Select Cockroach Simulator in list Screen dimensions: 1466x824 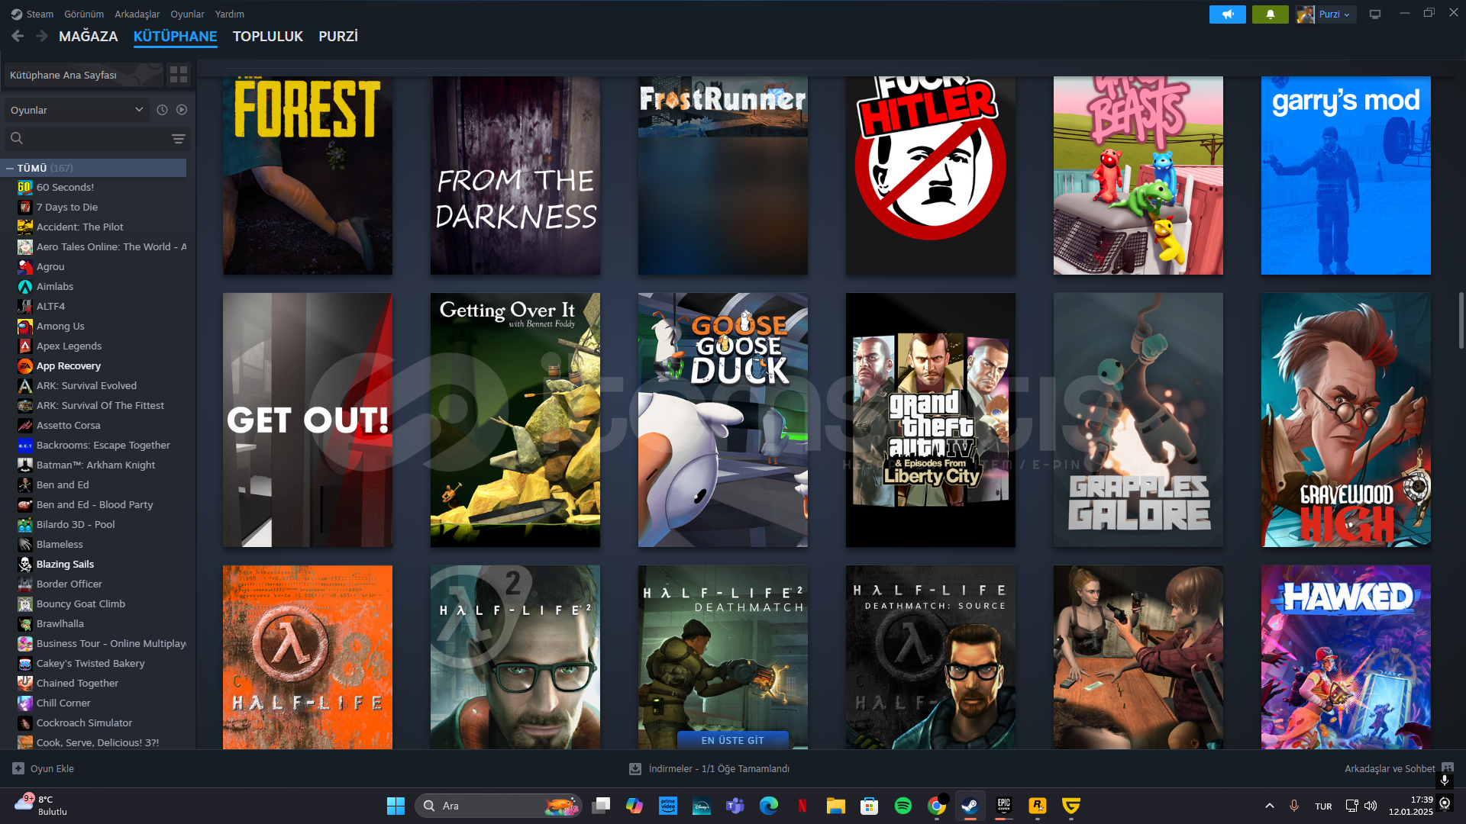pos(84,723)
